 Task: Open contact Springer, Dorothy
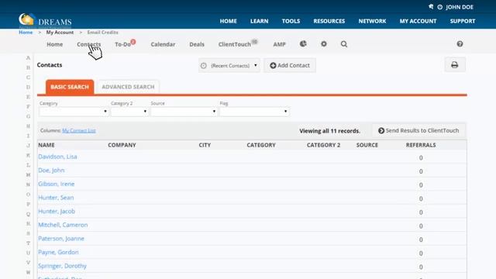pos(62,266)
